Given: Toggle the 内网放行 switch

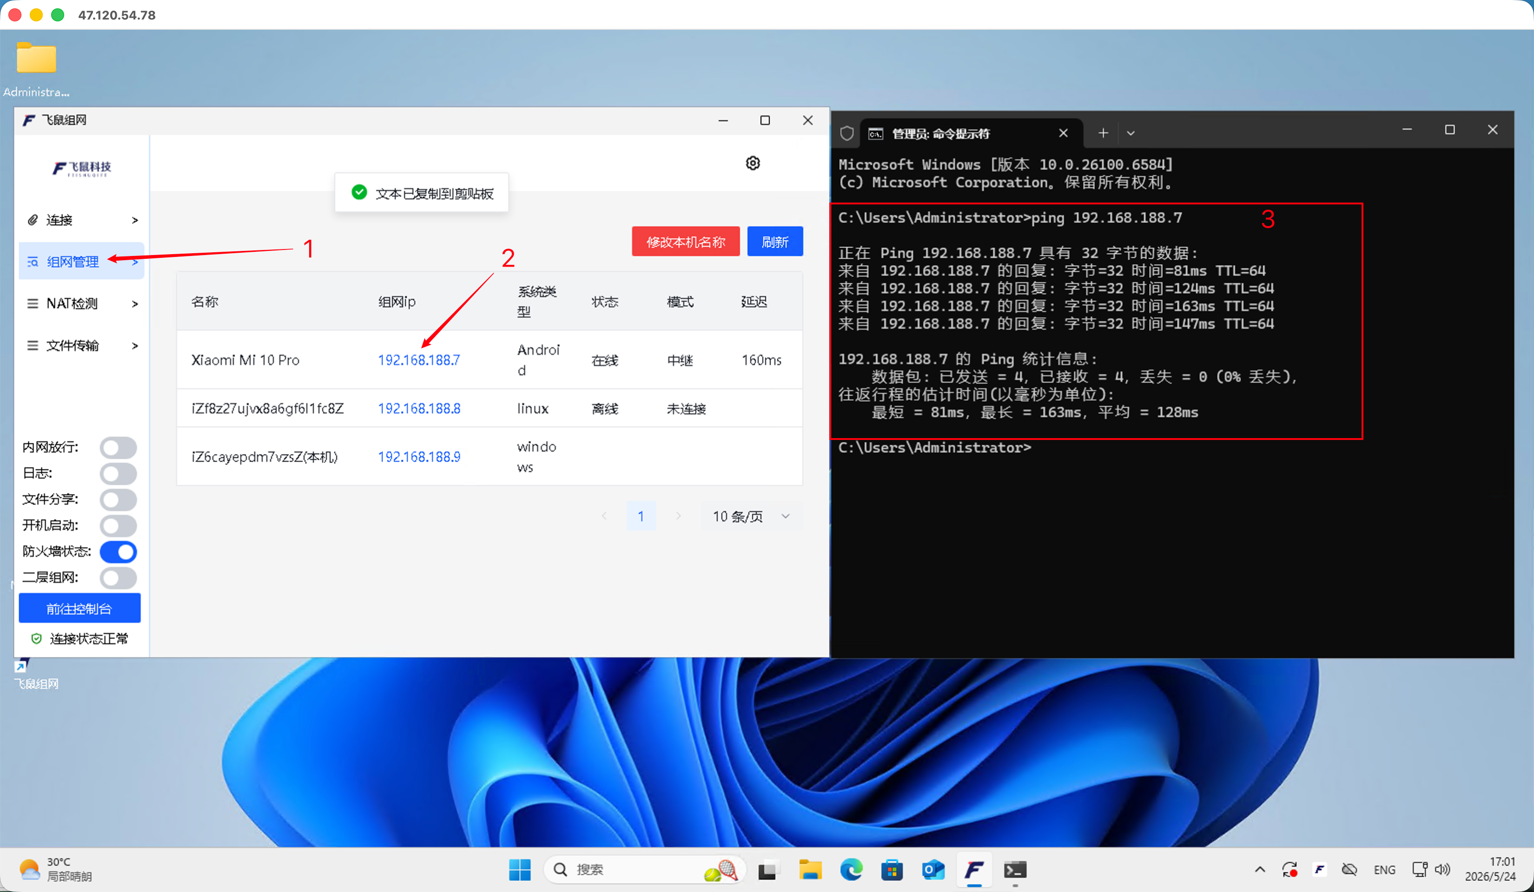Looking at the screenshot, I should (x=118, y=448).
